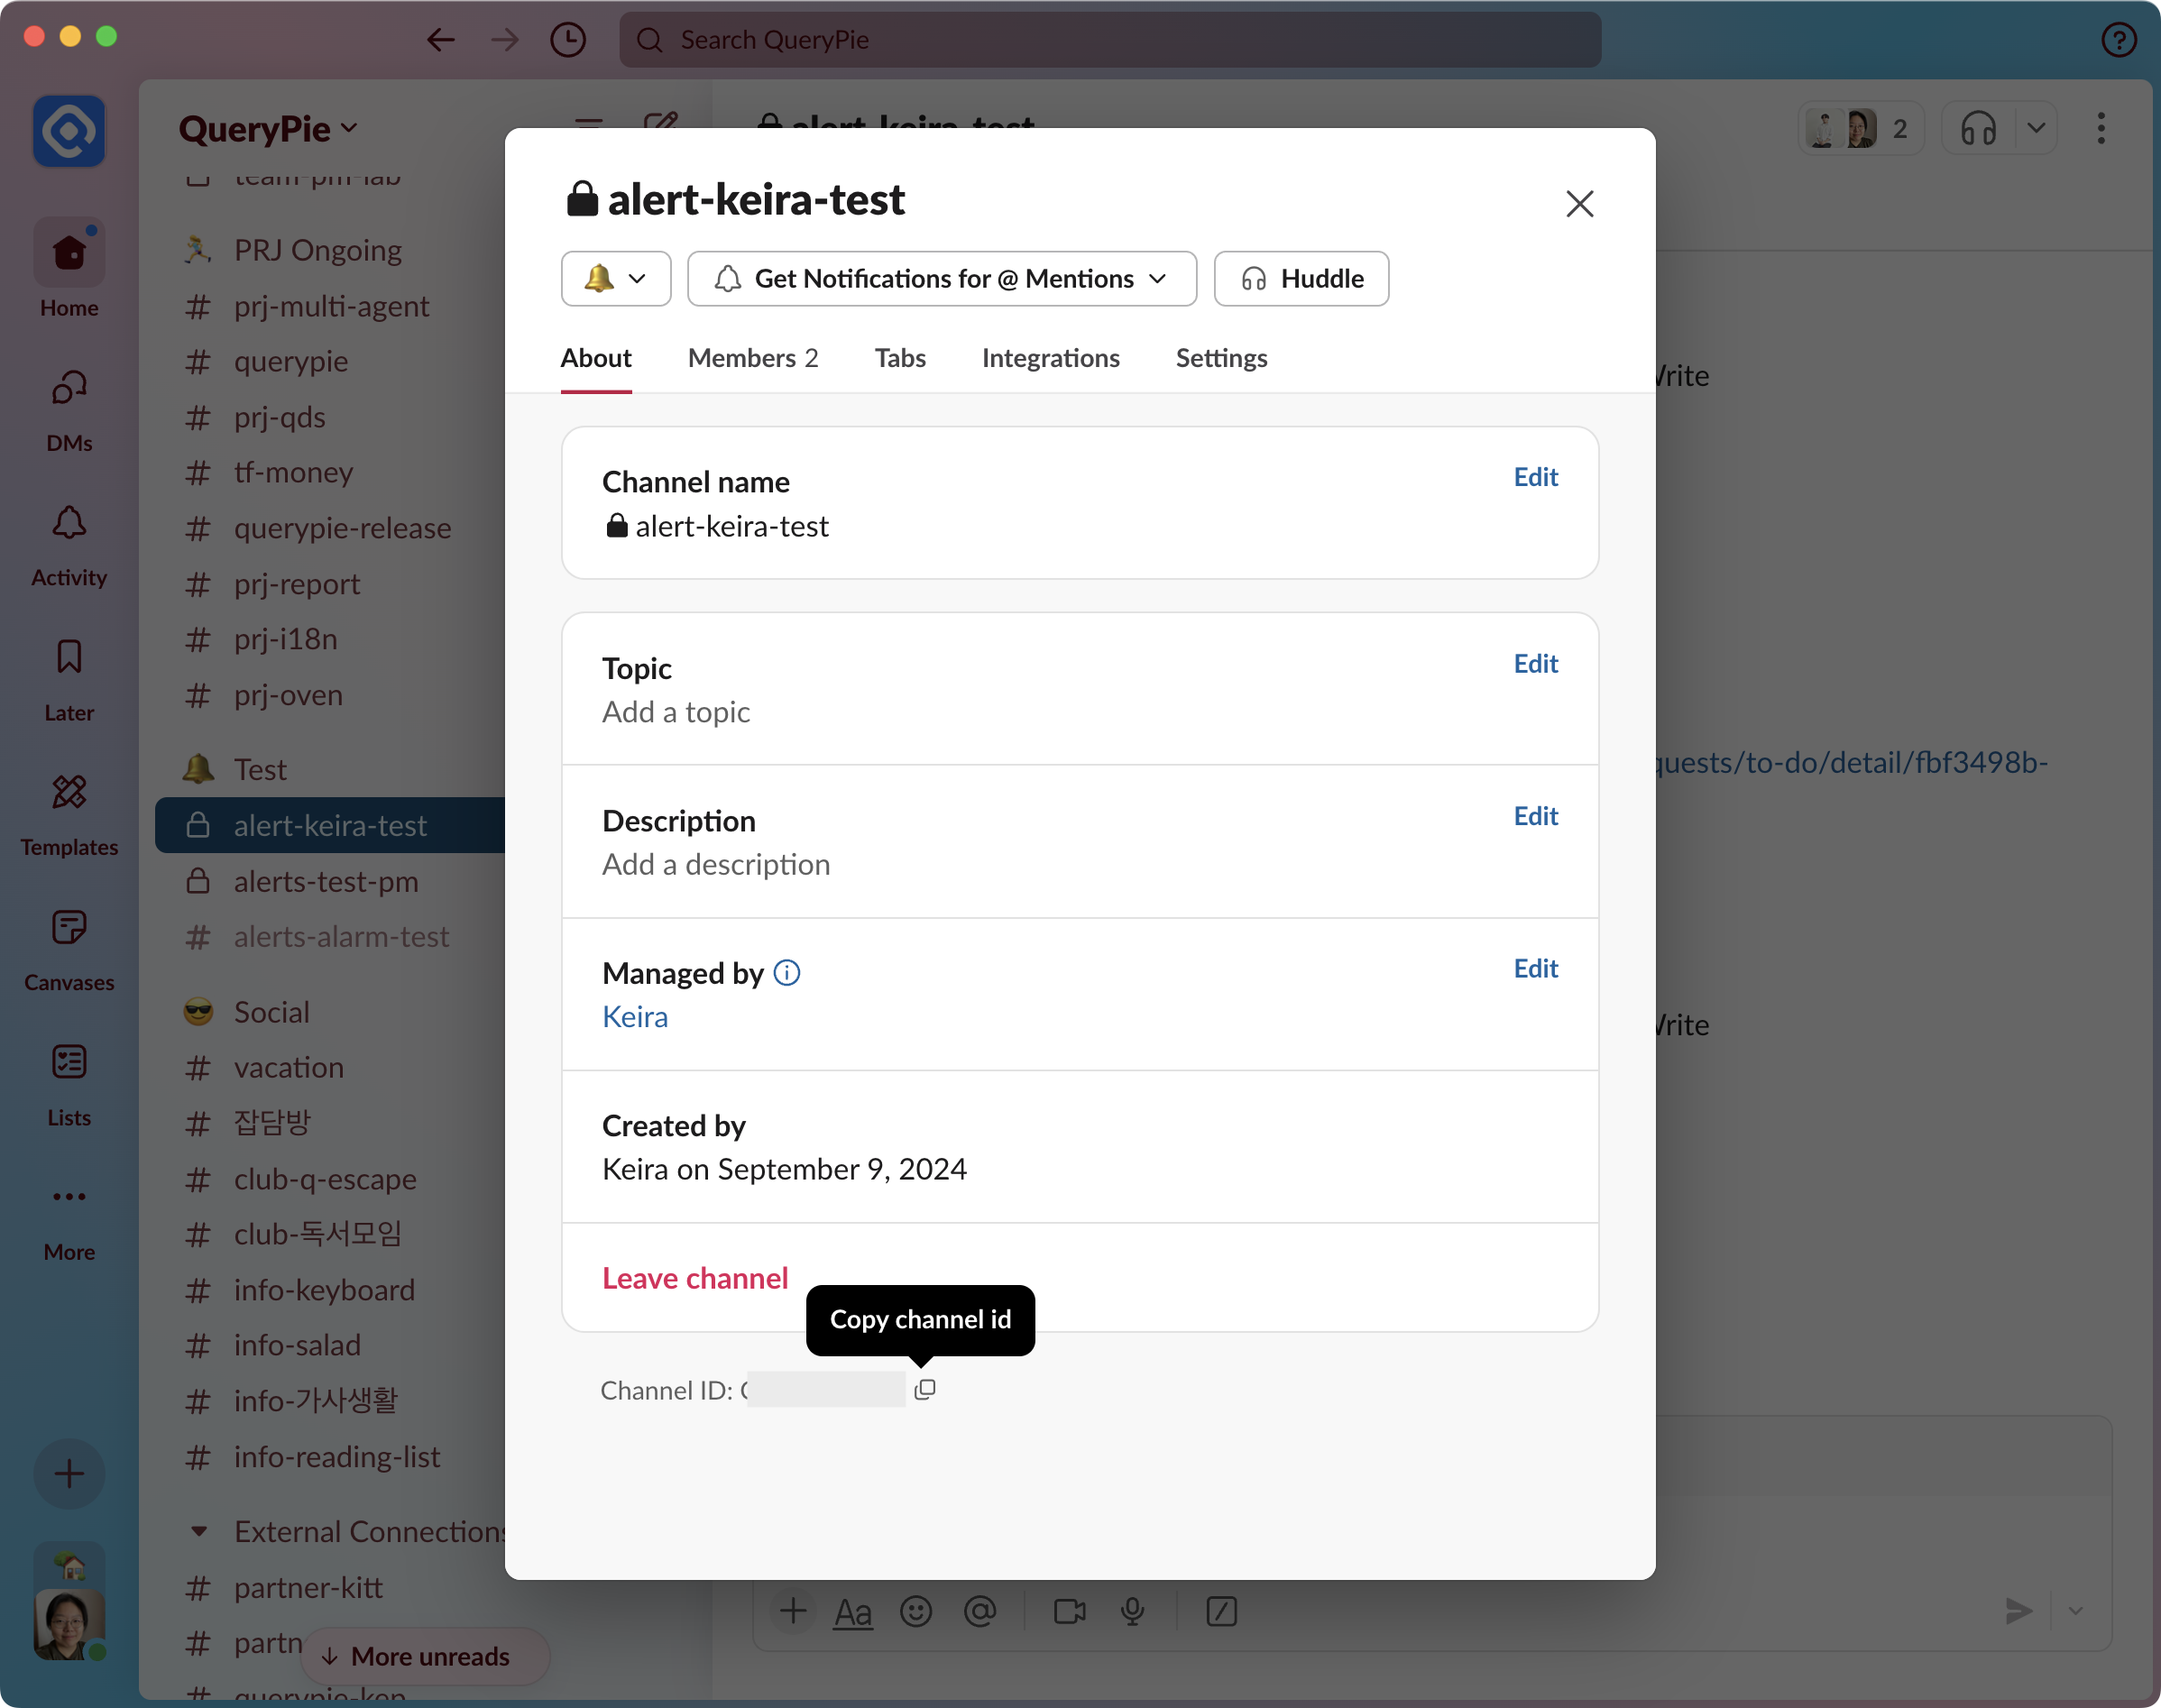Open the emoji picker in the message composer
This screenshot has width=2161, height=1708.
[916, 1611]
